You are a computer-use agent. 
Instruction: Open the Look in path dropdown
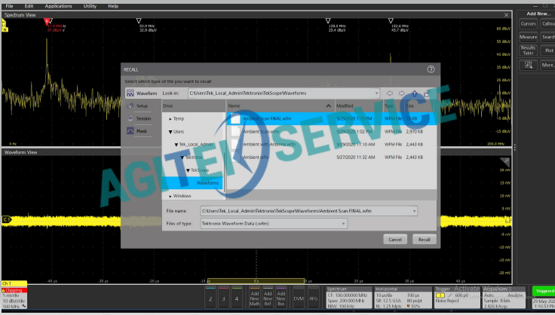(374, 93)
